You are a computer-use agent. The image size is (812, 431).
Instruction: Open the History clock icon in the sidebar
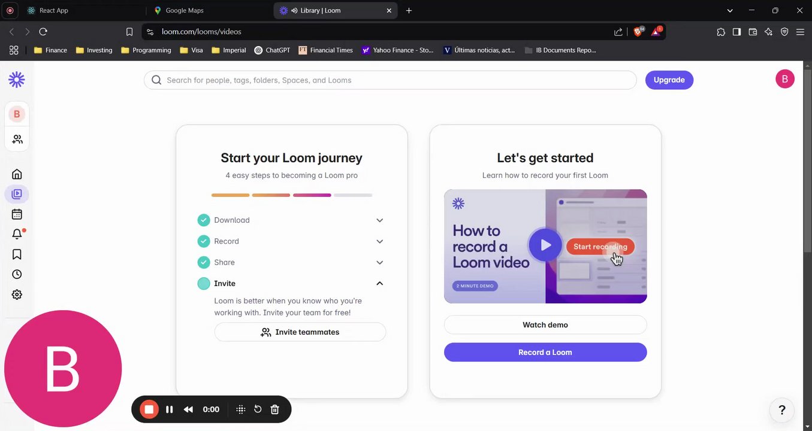pos(17,274)
